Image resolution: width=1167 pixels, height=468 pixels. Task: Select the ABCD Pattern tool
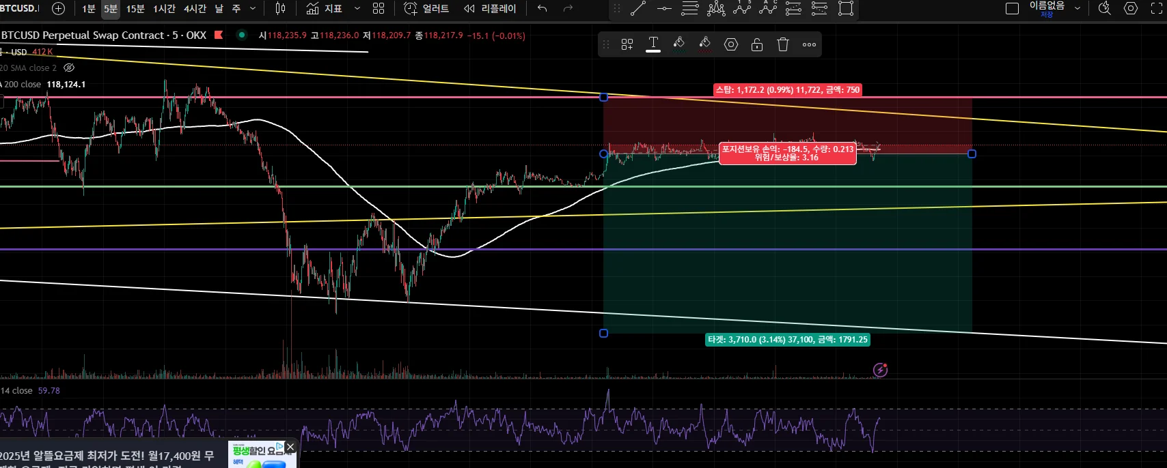click(768, 8)
